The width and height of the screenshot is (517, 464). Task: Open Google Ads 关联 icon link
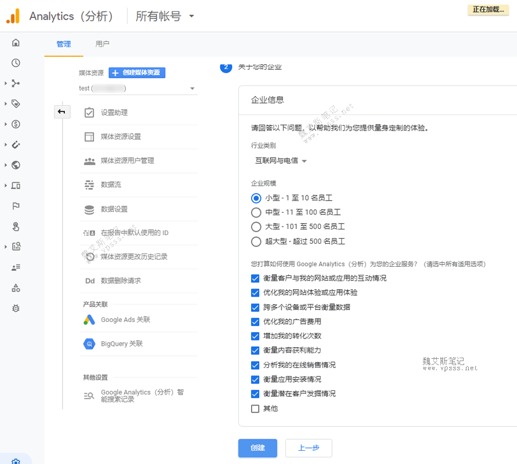[x=89, y=320]
